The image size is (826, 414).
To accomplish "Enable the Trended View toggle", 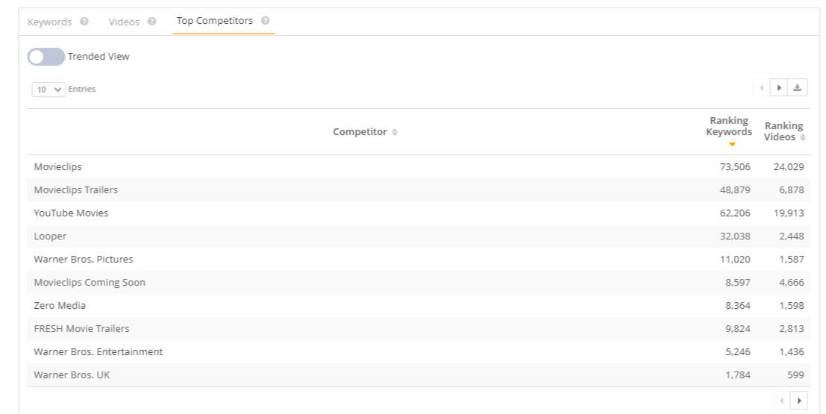I will pyautogui.click(x=46, y=57).
